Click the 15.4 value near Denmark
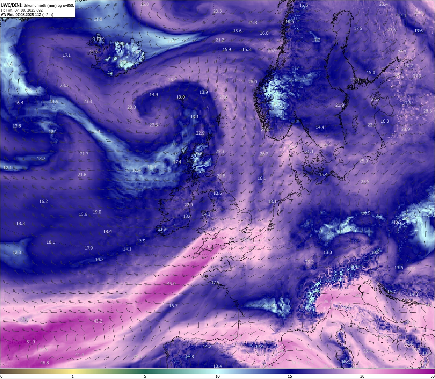This screenshot has height=379, width=435. tap(323, 175)
